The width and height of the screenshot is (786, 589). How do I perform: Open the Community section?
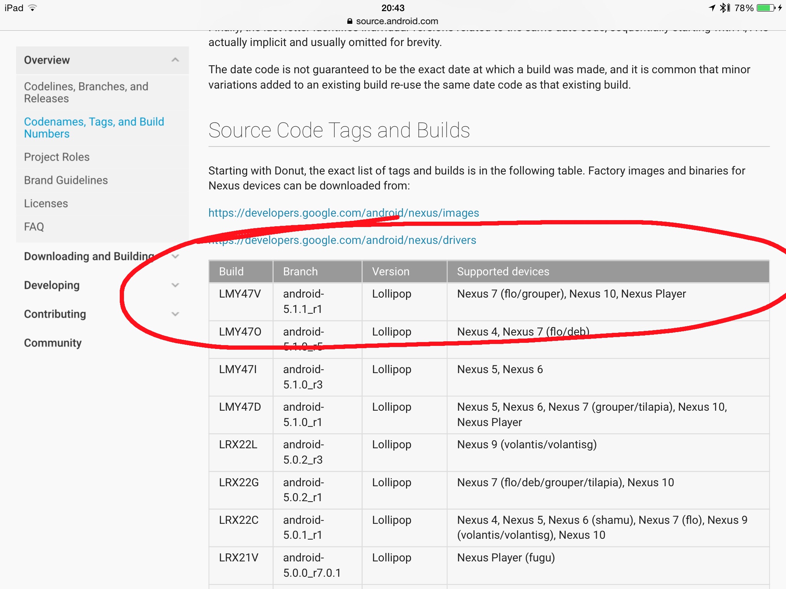pos(53,343)
